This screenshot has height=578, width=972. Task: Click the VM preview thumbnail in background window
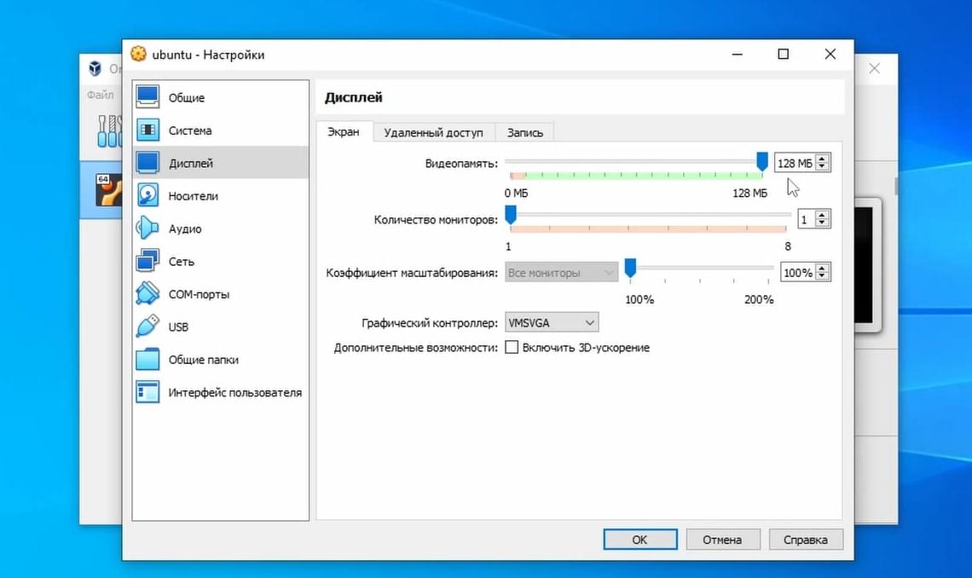click(867, 265)
